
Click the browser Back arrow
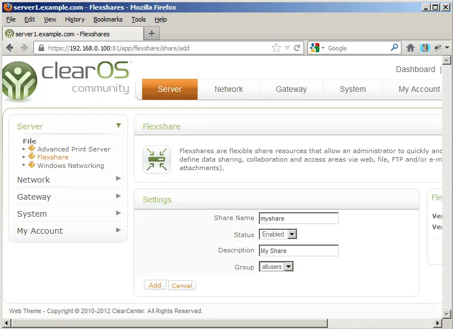(x=10, y=48)
